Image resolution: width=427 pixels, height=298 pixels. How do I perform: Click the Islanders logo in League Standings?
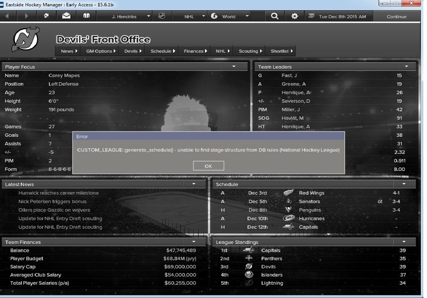click(x=249, y=275)
